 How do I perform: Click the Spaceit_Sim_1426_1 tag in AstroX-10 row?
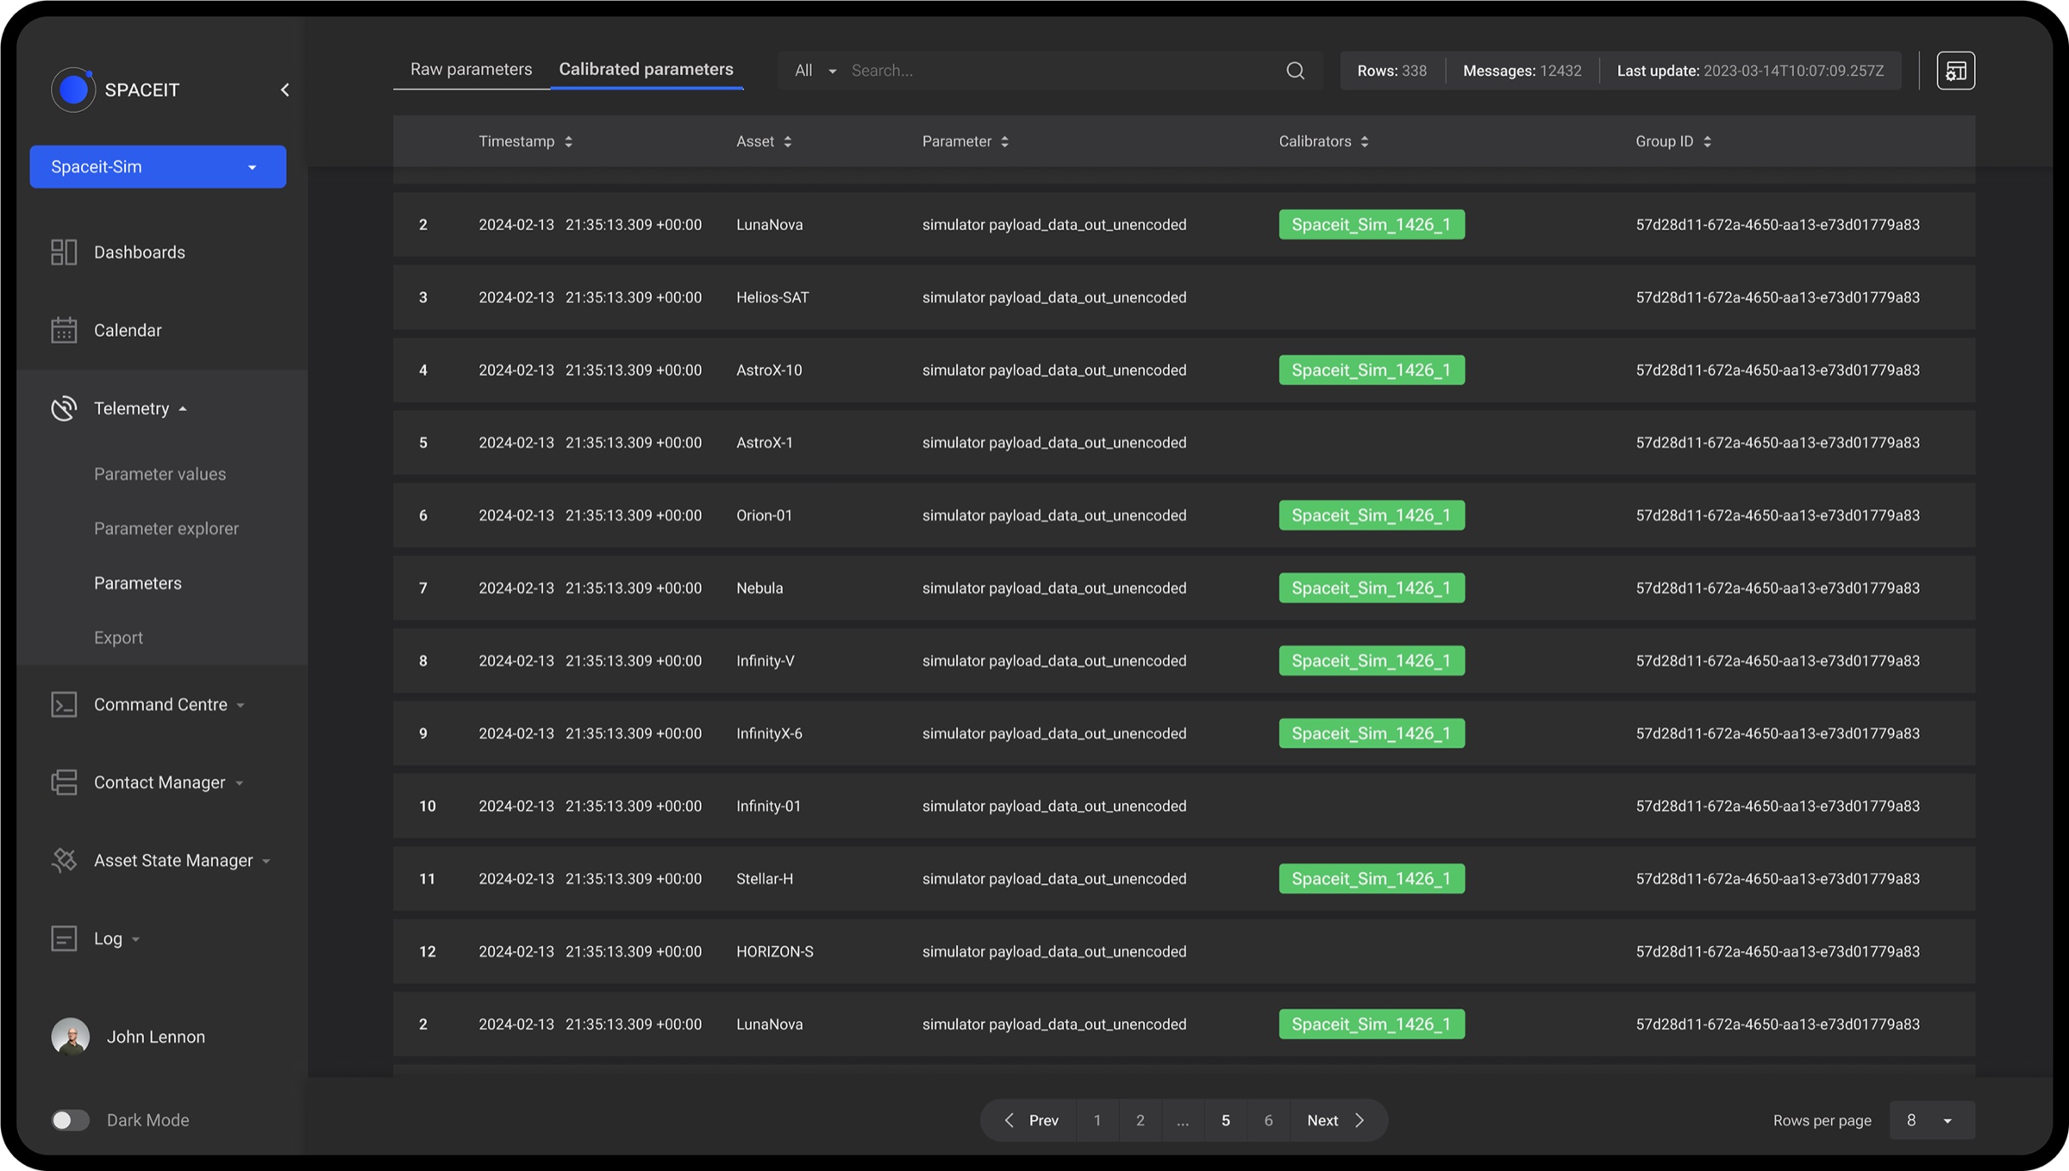[1372, 370]
